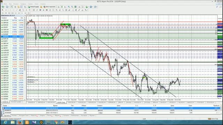Viewport: 223px width, 125px height.
Task: Open the Profiles toolbar icon
Action: point(7,7)
